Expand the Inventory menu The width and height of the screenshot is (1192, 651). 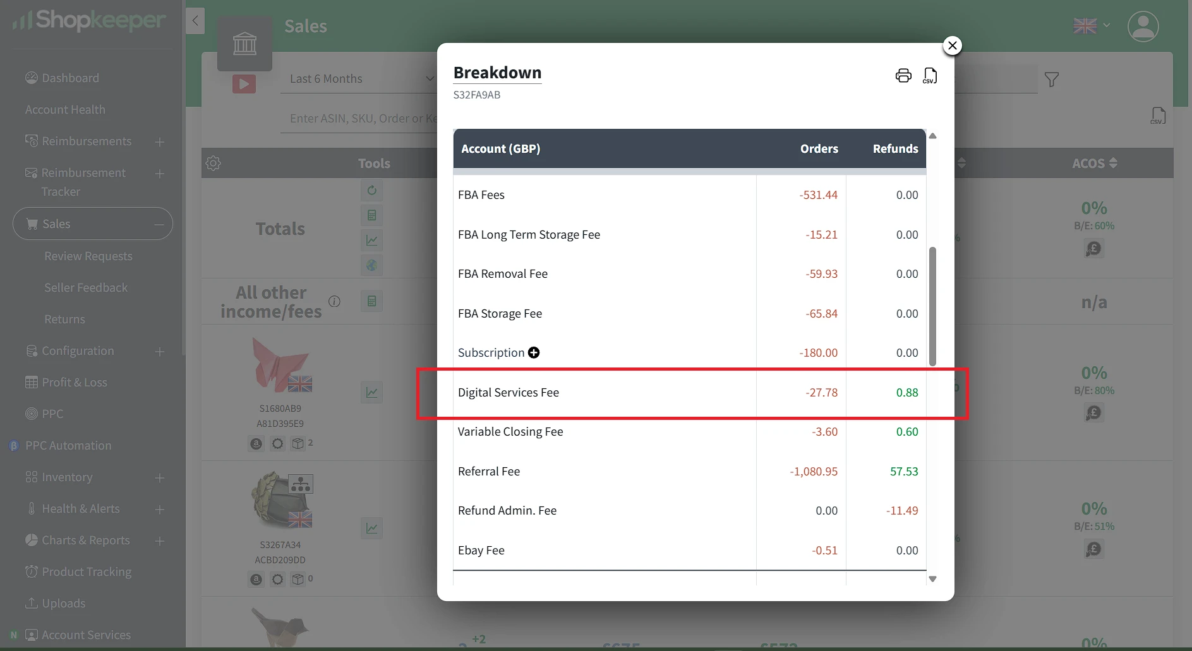click(160, 478)
